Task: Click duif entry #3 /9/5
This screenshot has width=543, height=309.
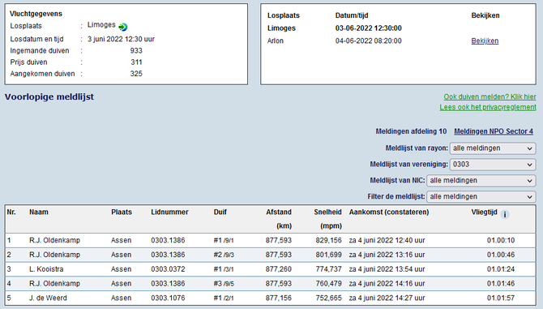Action: coord(224,284)
